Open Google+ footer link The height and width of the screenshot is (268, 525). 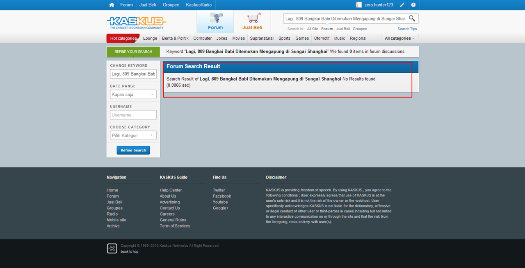(221, 208)
